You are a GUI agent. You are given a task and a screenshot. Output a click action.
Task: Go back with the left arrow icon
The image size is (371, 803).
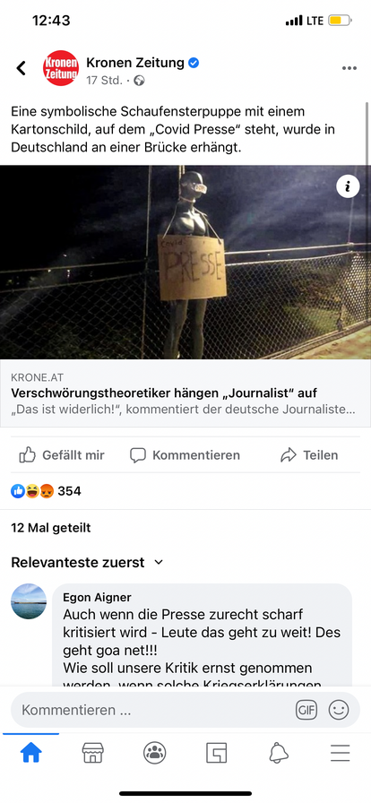[21, 67]
